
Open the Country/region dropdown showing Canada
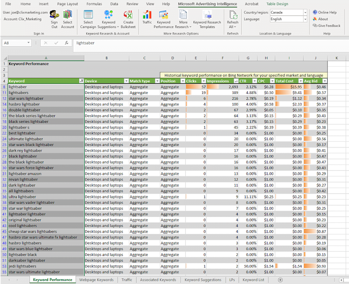tap(305, 13)
